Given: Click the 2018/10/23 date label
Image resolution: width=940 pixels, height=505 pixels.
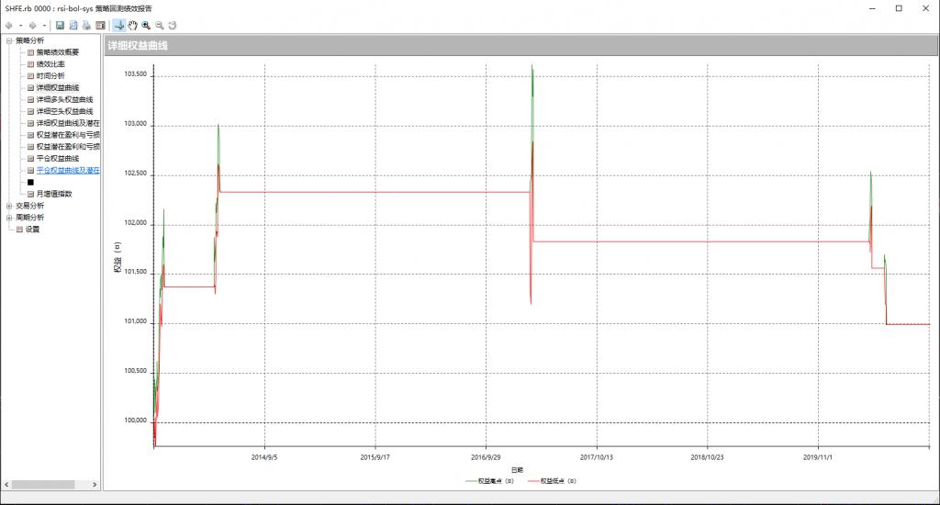Looking at the screenshot, I should click(x=708, y=457).
